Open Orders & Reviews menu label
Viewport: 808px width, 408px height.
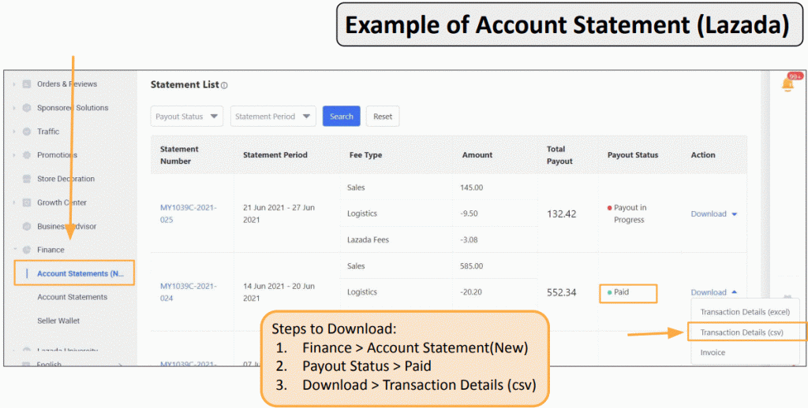(67, 83)
